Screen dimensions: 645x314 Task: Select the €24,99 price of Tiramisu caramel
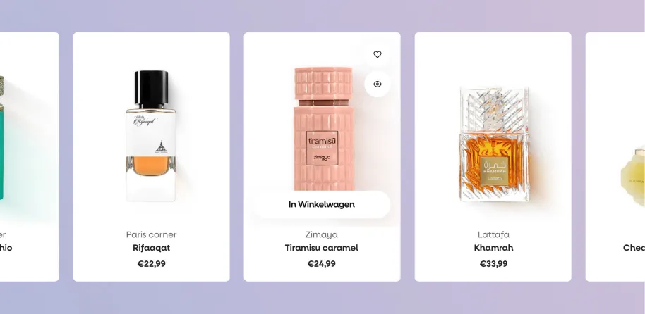coord(322,264)
